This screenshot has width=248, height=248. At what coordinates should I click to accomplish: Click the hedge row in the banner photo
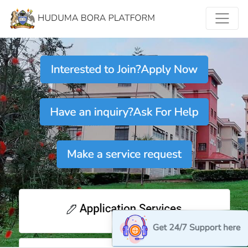pos(219,175)
